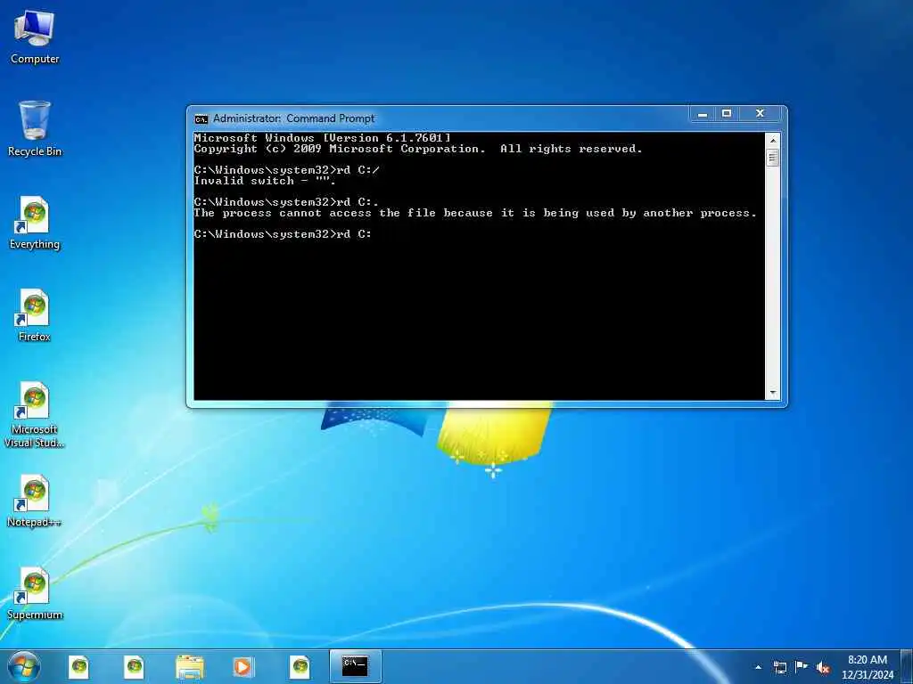Open the network status tray icon
This screenshot has height=684, width=913.
click(779, 667)
